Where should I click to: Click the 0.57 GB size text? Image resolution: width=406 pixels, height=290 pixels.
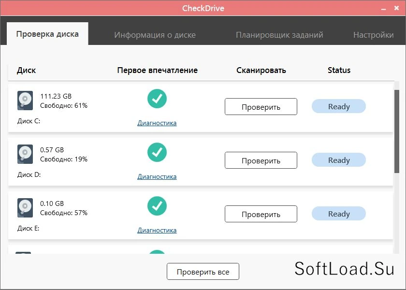click(52, 150)
